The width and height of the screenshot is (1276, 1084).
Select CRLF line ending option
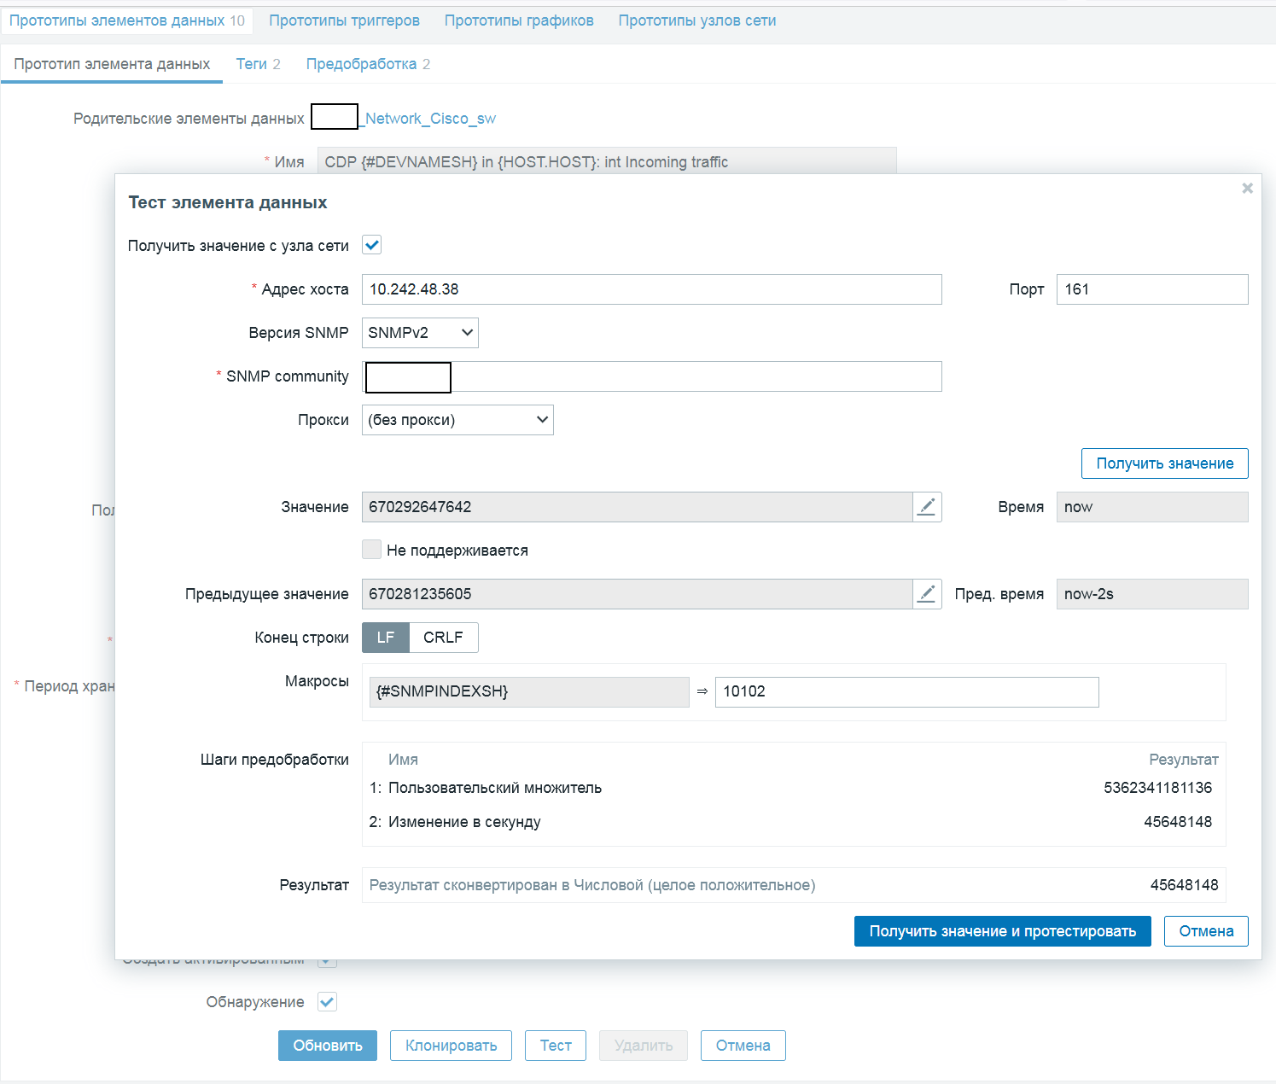443,638
